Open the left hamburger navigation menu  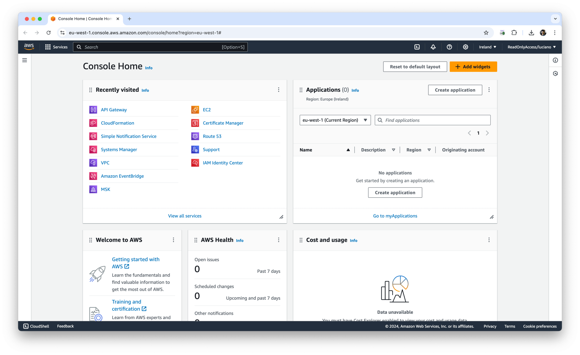[25, 60]
